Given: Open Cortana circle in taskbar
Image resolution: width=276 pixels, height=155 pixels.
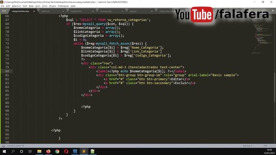Looking at the screenshot, I should pos(22,151).
